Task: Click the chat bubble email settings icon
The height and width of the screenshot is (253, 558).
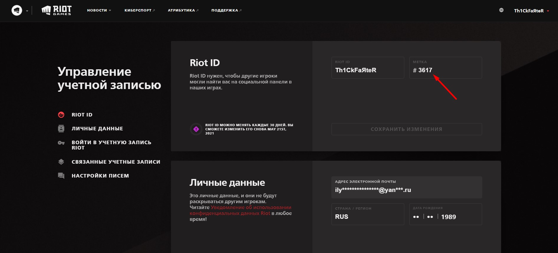Action: (x=61, y=176)
